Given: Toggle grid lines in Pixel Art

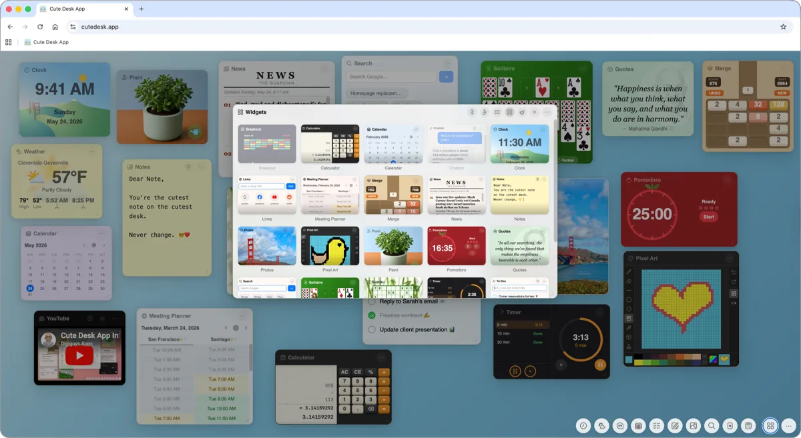Looking at the screenshot, I should coord(734,293).
